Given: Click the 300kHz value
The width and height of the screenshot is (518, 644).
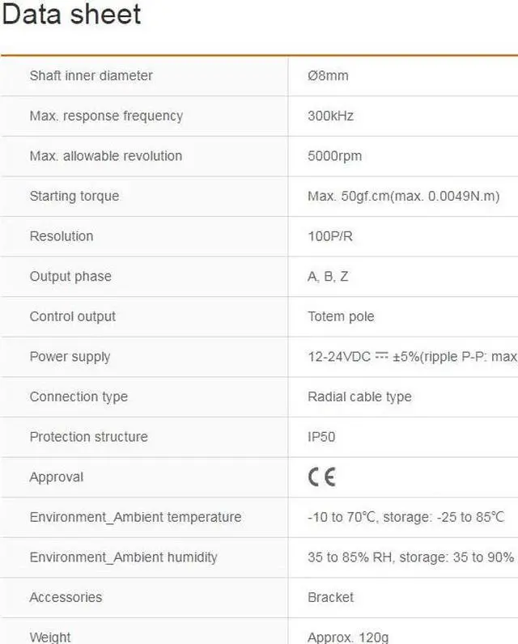Looking at the screenshot, I should [330, 116].
